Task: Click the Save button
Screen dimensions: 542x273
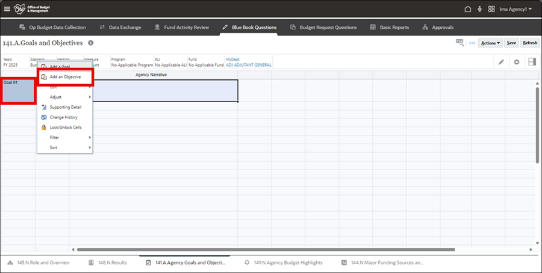Action: coord(511,43)
